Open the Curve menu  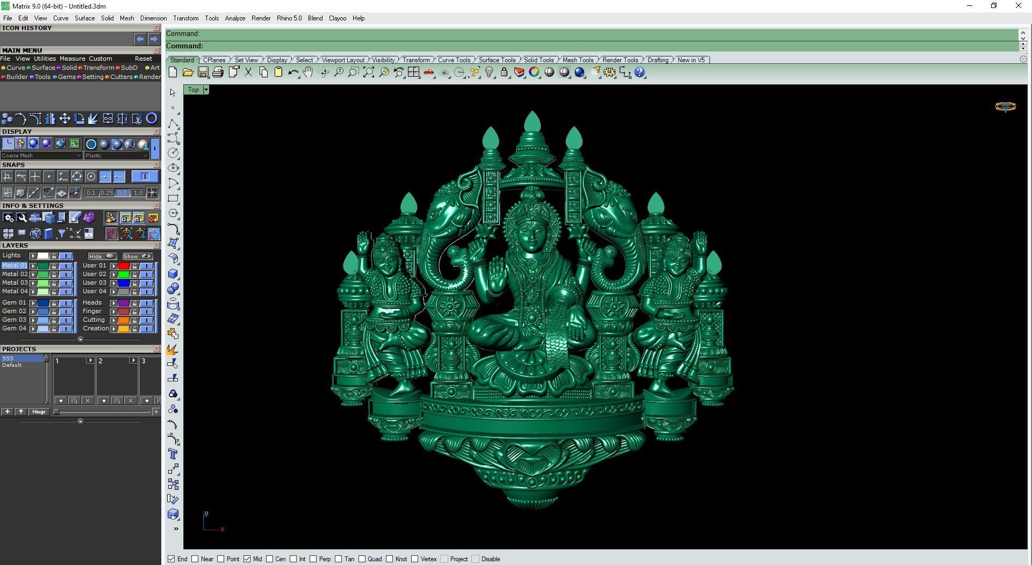[x=61, y=18]
